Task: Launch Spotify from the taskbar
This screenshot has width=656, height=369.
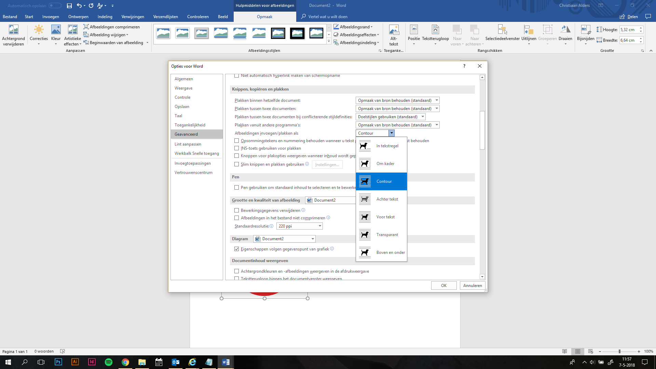Action: tap(109, 362)
